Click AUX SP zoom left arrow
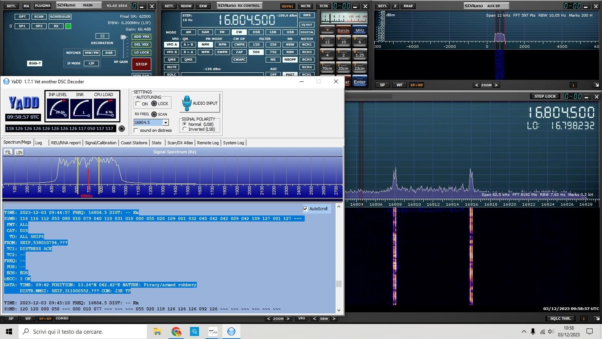 click(476, 85)
